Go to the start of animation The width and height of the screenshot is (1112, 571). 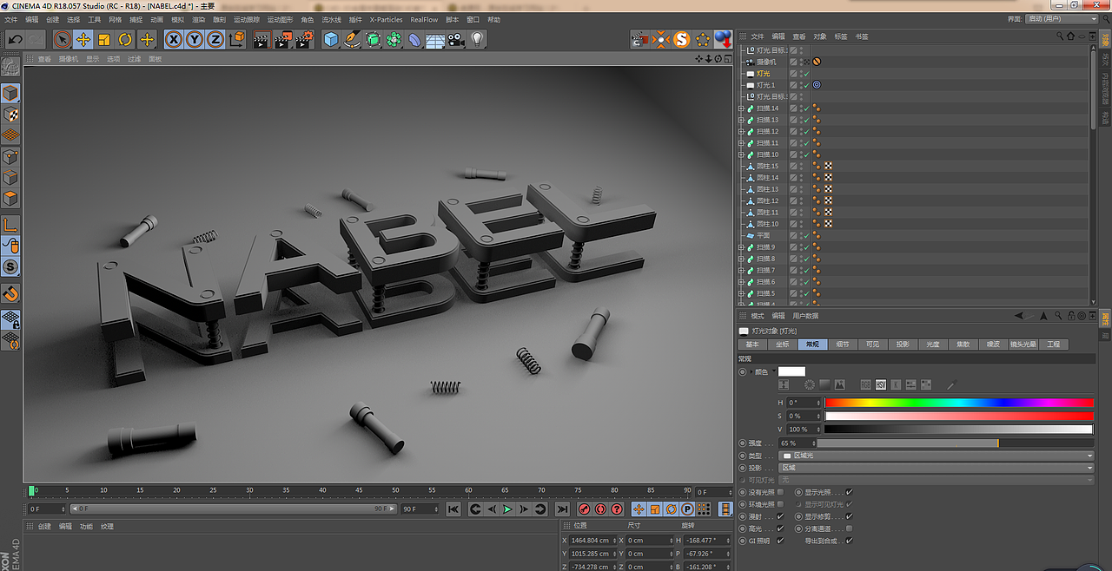point(453,509)
